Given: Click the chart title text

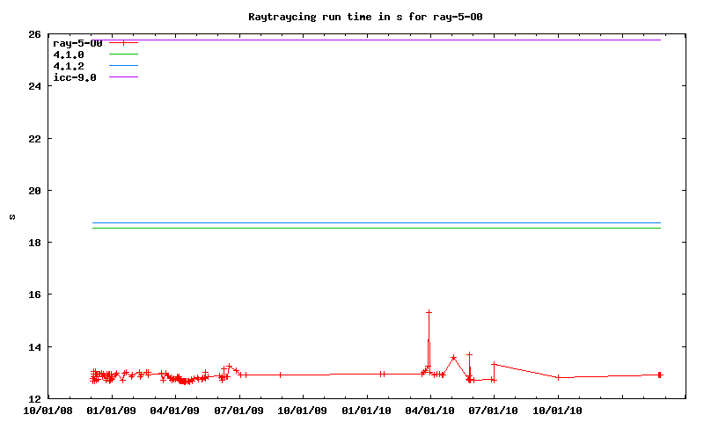Looking at the screenshot, I should click(365, 17).
